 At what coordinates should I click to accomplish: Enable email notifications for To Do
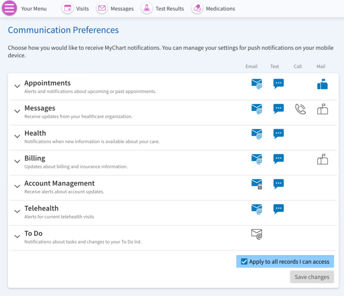point(257,234)
